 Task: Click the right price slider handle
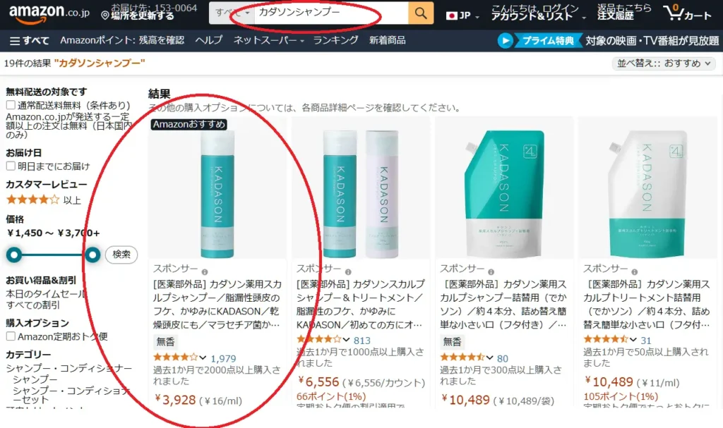pos(92,255)
